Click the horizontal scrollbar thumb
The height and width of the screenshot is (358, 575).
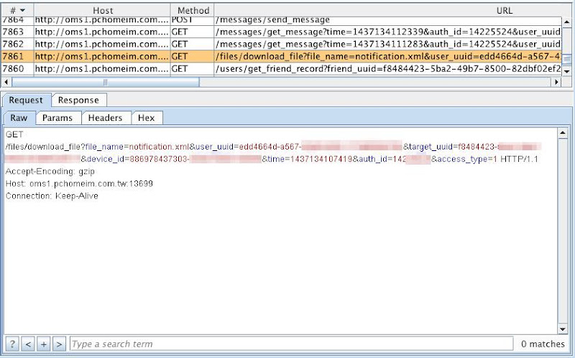pos(105,82)
